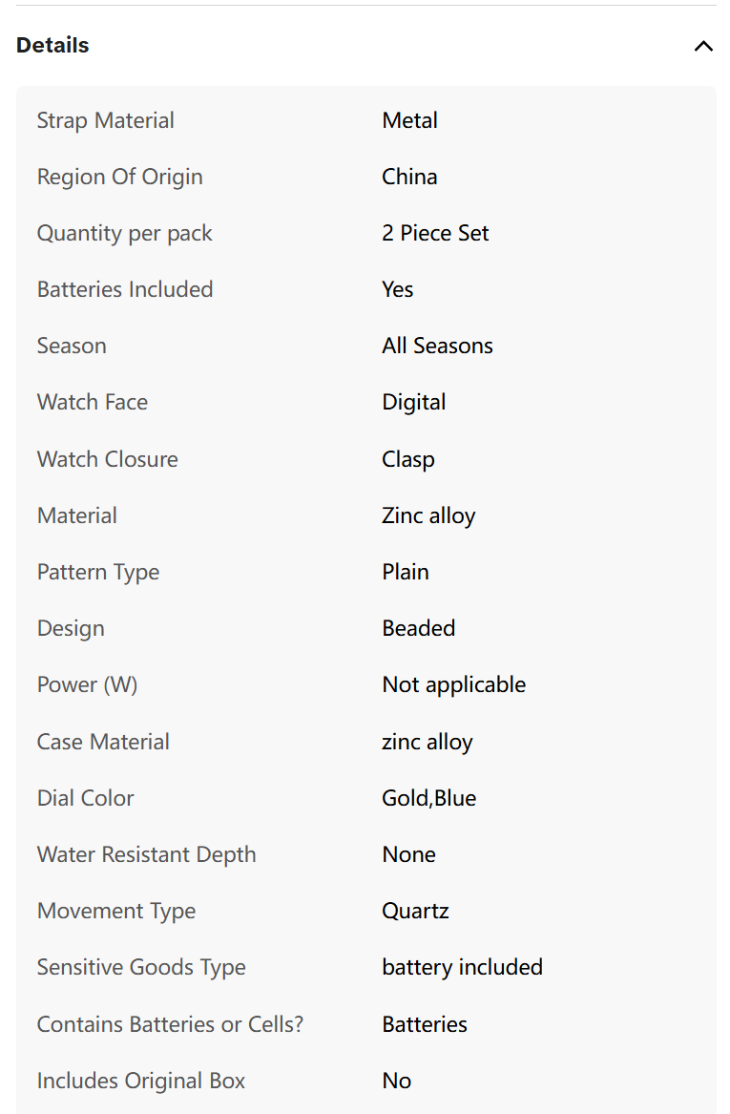Click the 2 Piece Set value
730x1114 pixels.
(435, 233)
